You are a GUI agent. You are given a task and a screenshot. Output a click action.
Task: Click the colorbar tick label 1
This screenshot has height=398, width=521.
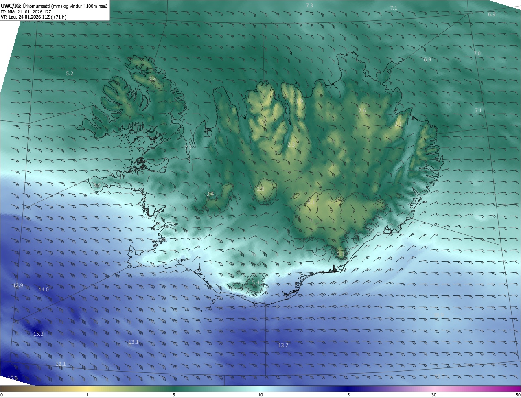(87, 395)
